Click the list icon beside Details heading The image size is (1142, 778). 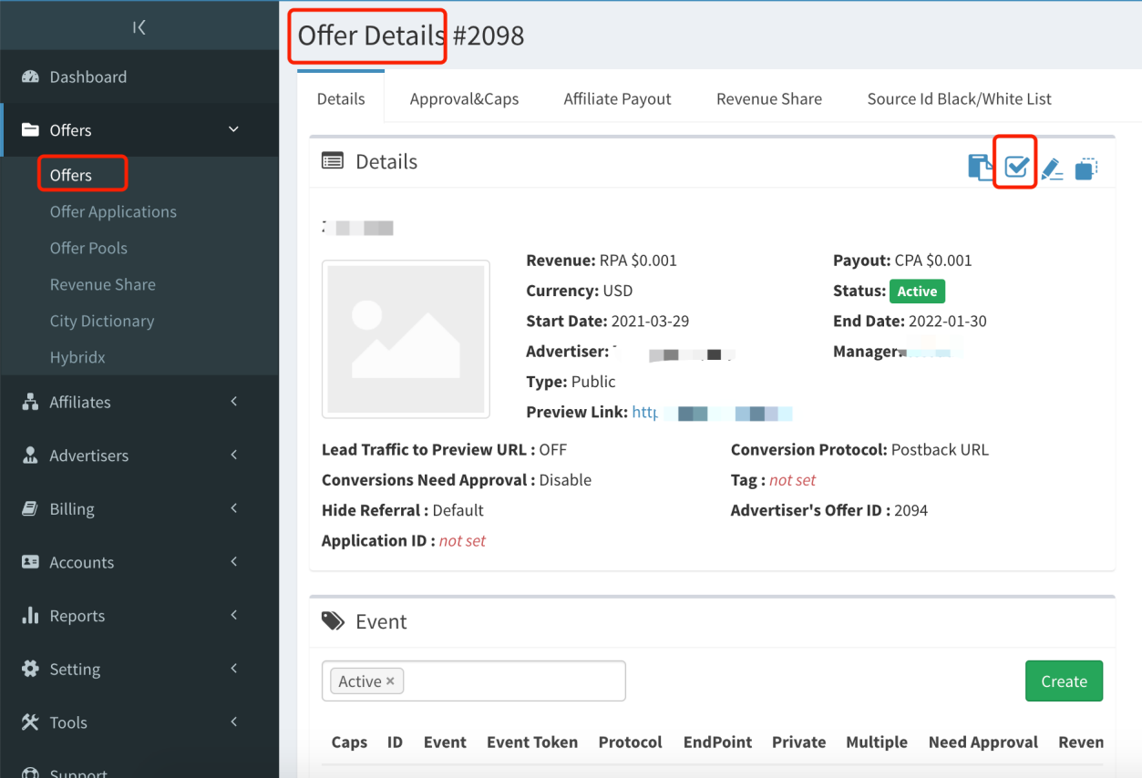pyautogui.click(x=333, y=161)
